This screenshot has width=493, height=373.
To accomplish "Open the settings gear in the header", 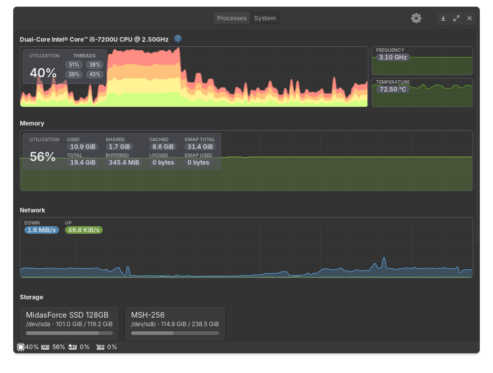I will pos(416,18).
